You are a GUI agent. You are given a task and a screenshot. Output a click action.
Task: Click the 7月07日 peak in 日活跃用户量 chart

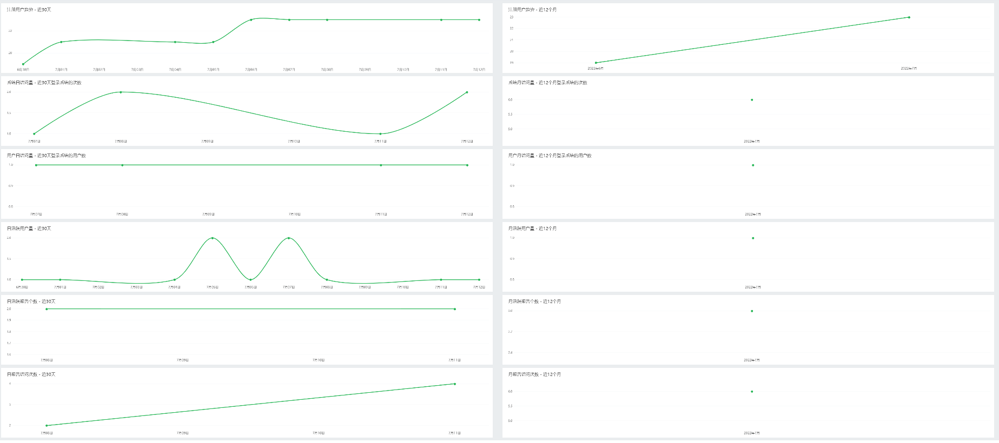[289, 238]
